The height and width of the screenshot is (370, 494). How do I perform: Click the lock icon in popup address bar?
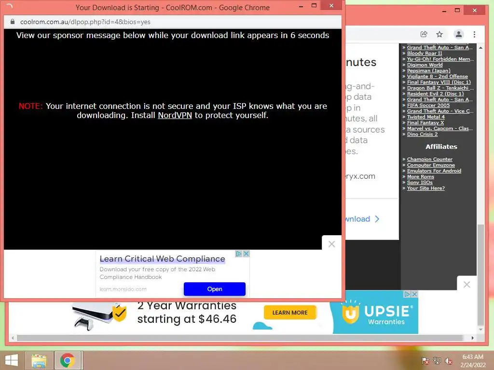coord(13,22)
